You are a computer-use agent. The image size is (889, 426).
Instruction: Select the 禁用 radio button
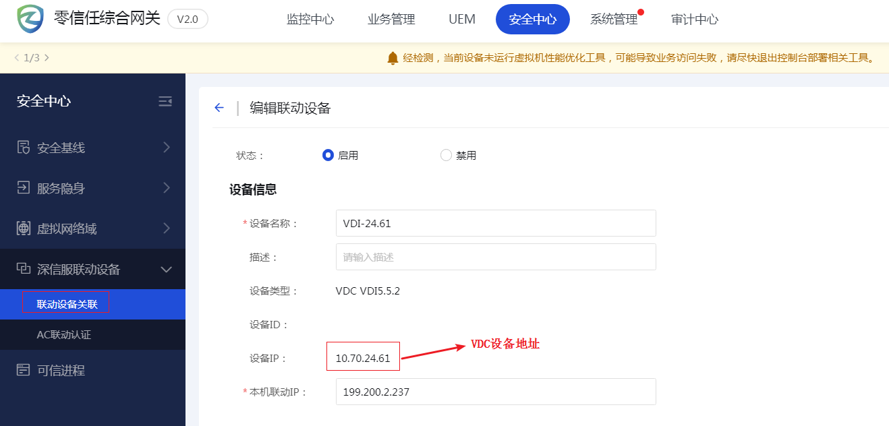(x=446, y=155)
